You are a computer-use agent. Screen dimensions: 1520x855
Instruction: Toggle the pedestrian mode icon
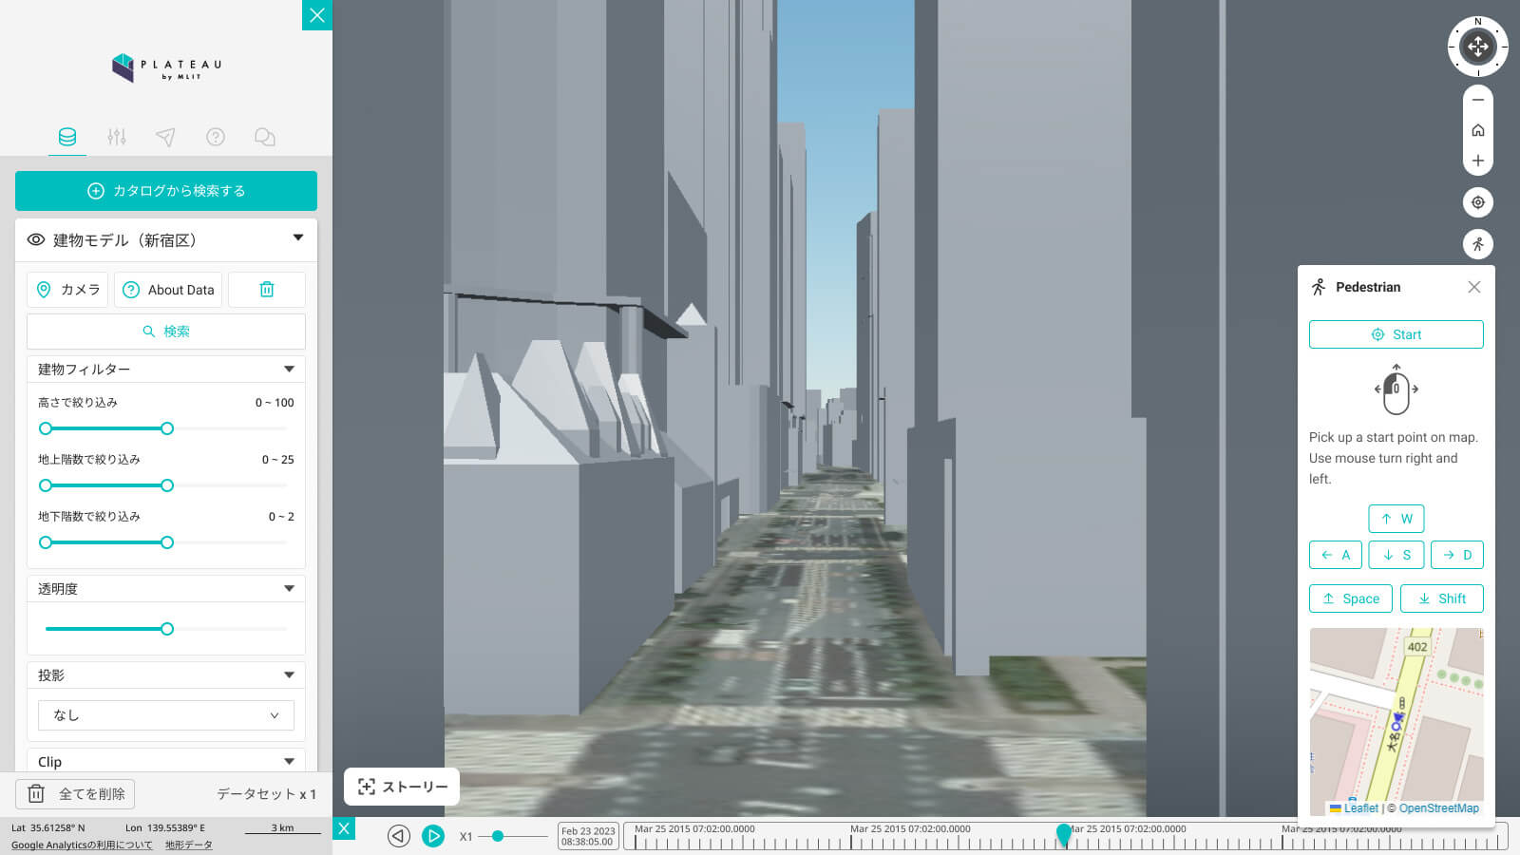1478,244
